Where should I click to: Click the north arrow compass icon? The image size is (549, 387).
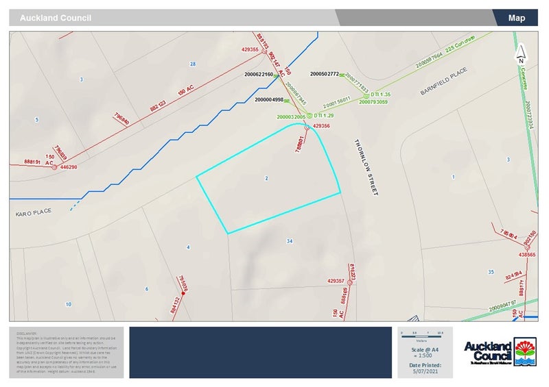[521, 51]
